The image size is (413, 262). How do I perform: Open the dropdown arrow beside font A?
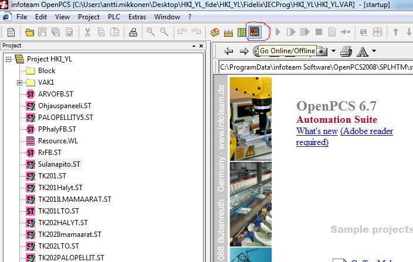374,51
